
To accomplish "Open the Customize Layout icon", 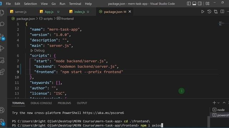I will pos(208,4).
